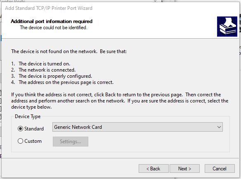Click the Settings... button
This screenshot has width=241, height=179.
coord(71,142)
